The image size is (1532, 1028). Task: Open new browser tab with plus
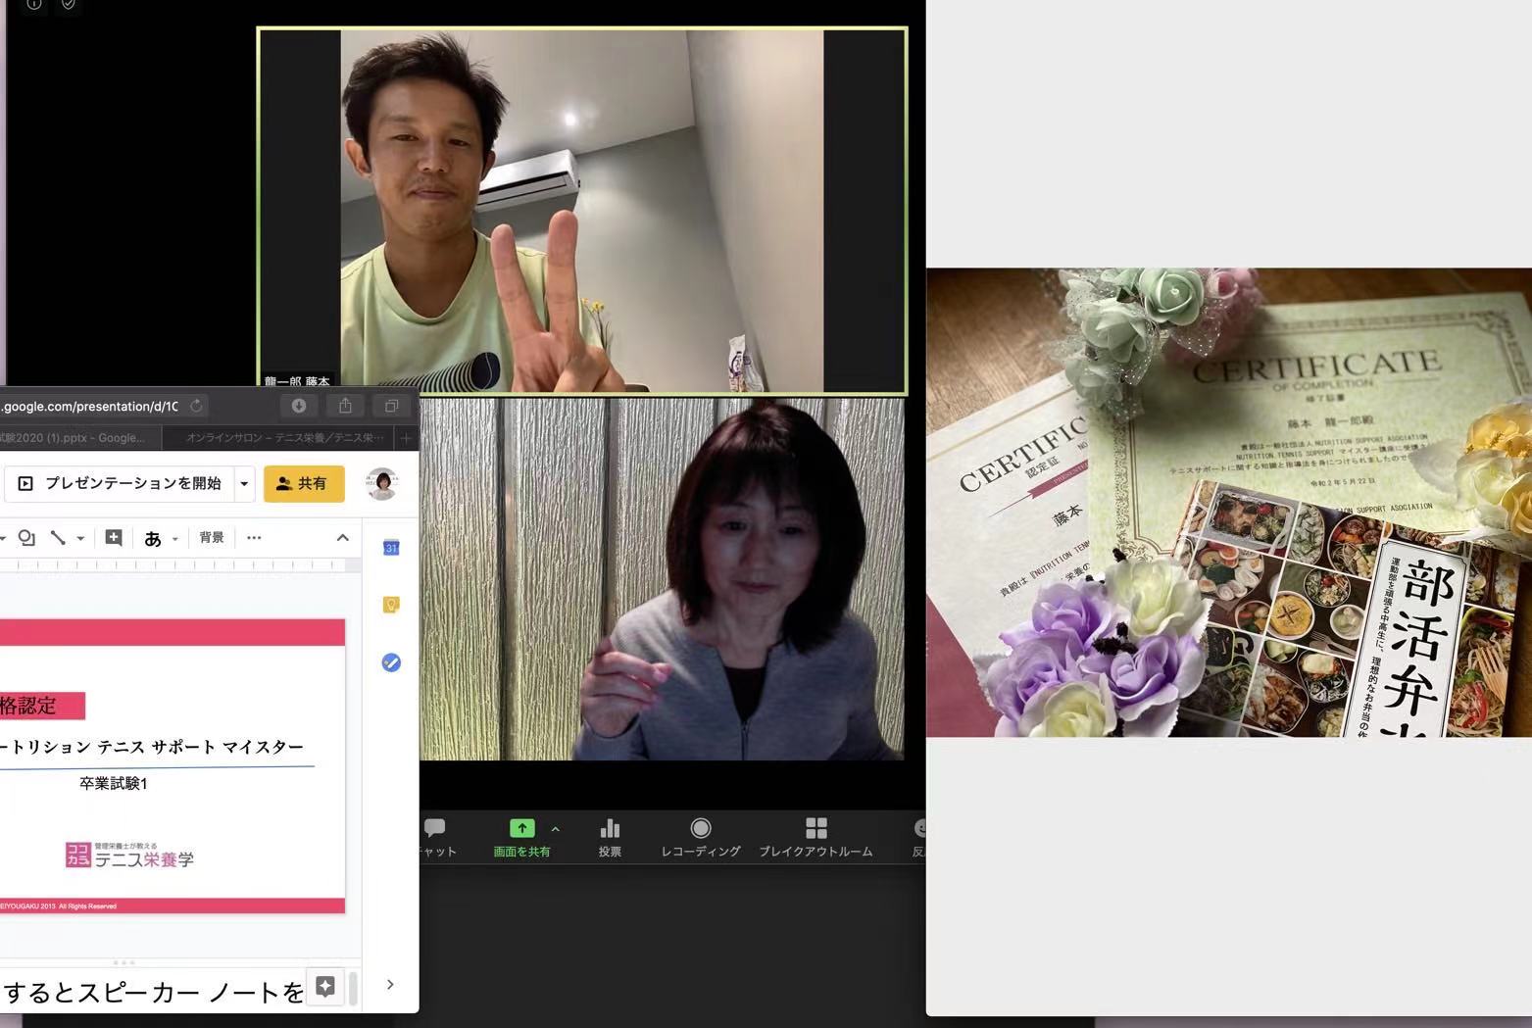tap(406, 438)
